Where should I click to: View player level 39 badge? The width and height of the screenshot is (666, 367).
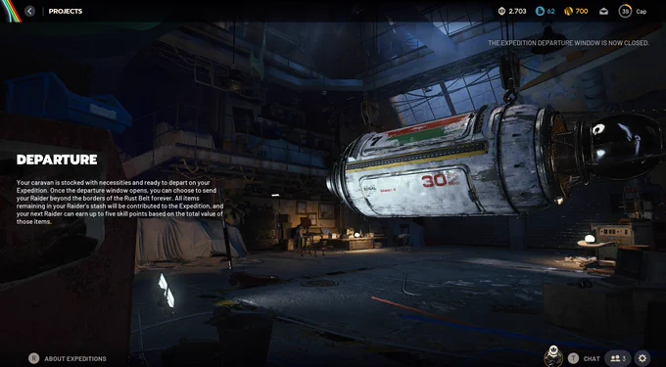(x=625, y=11)
